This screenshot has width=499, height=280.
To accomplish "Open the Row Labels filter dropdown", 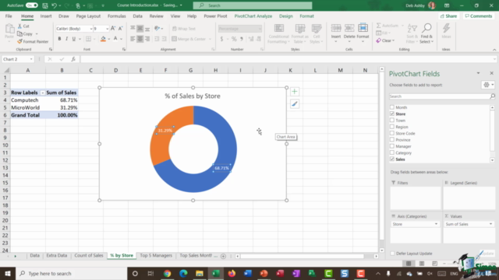I will [42, 93].
